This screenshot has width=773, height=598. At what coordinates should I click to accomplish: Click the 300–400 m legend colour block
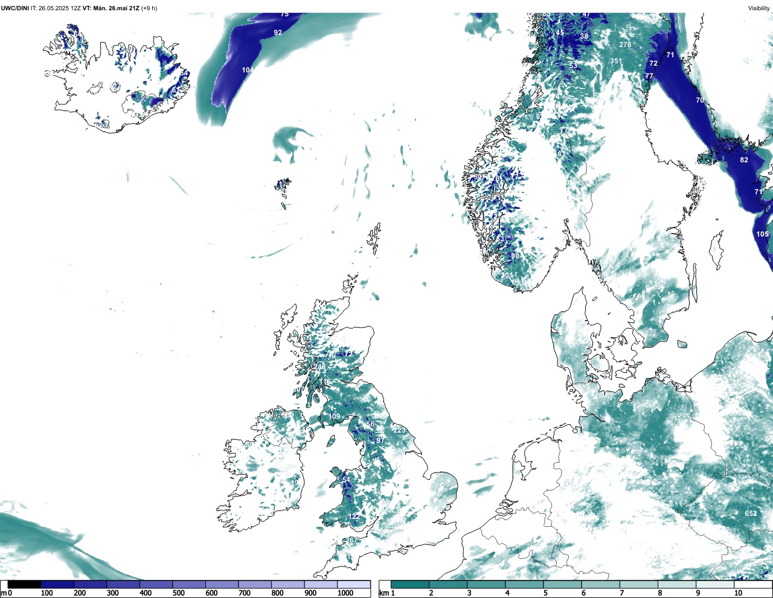(123, 584)
